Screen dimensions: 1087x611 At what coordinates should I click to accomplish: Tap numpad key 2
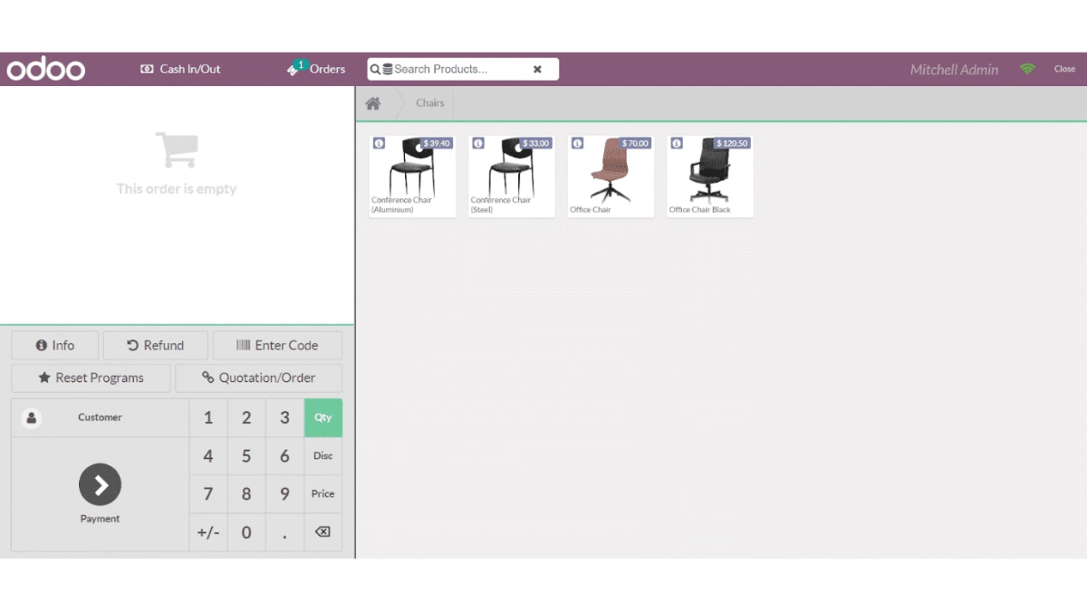tap(246, 417)
